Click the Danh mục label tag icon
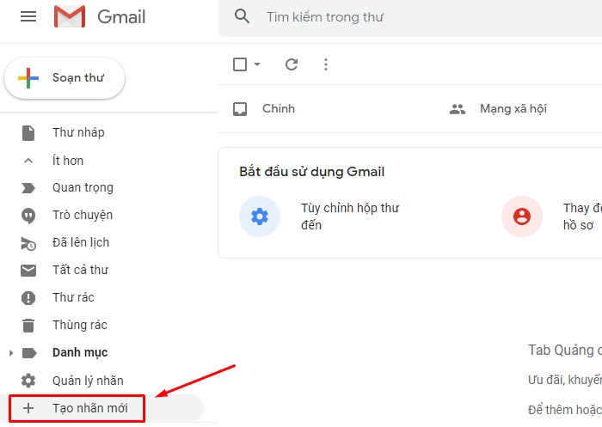 29,352
